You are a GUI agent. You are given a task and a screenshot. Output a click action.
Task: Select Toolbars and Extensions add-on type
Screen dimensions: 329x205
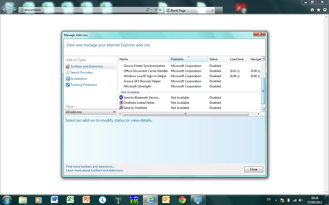(x=91, y=66)
